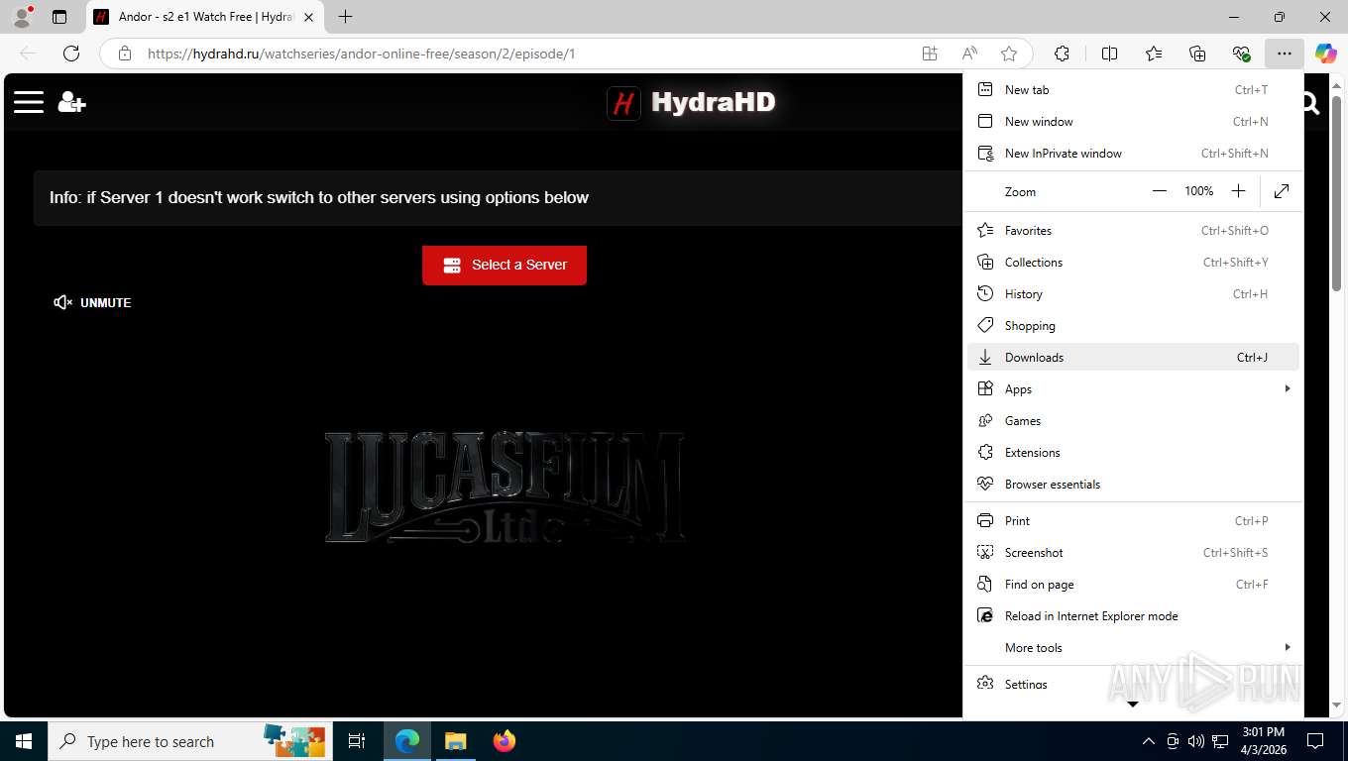Screen dimensions: 1348x761
Task: Close the Andor s2 e1 tab
Action: point(308,17)
